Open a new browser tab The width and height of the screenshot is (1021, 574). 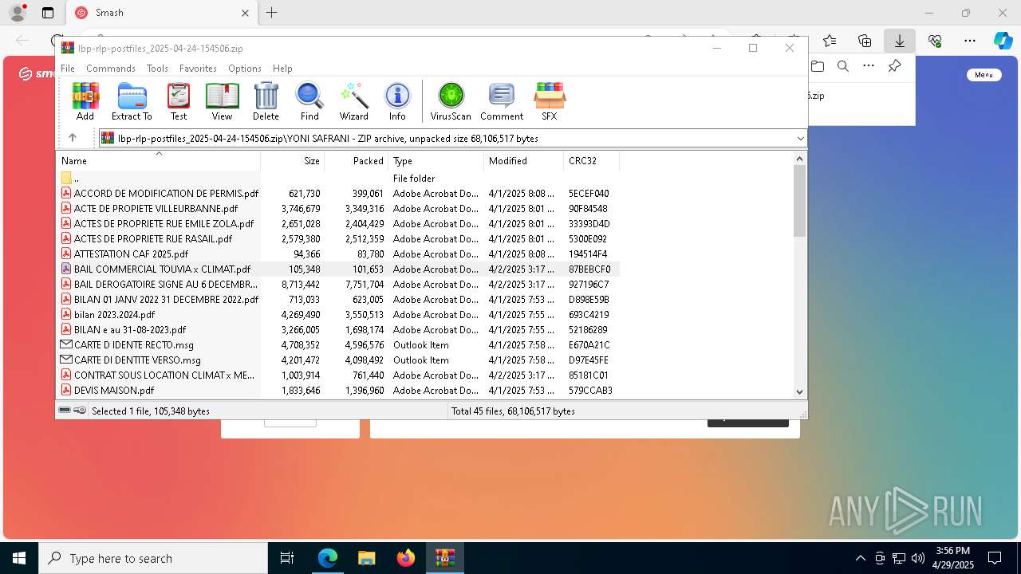(x=272, y=13)
